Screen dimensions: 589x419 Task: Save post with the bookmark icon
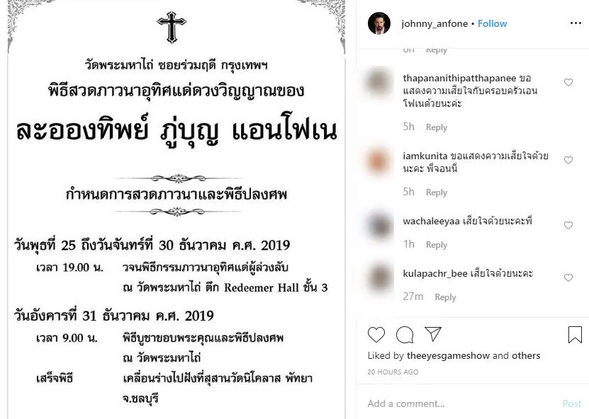[575, 335]
